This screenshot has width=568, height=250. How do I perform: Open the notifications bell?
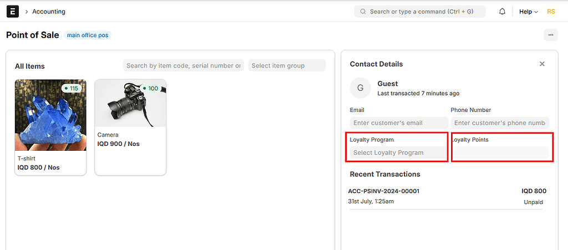(502, 12)
